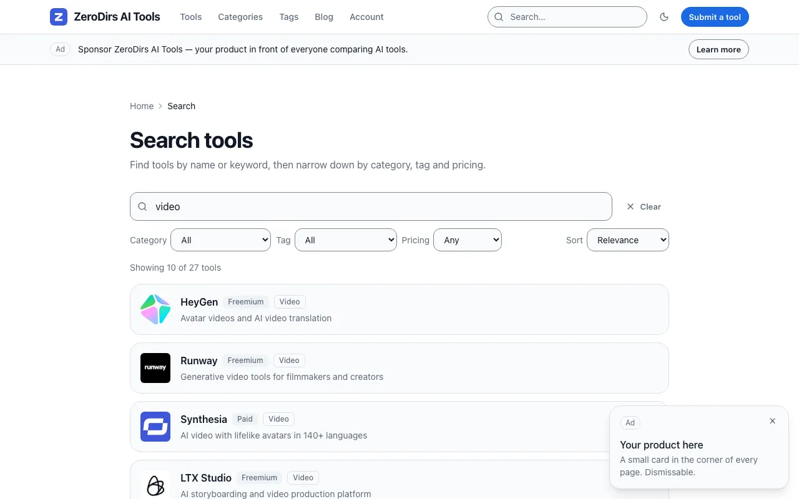The width and height of the screenshot is (799, 499).
Task: Open the Synthesia logo thumbnail
Action: 155,427
